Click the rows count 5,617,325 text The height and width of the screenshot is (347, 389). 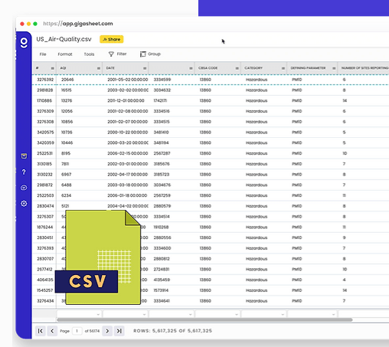tap(172, 331)
